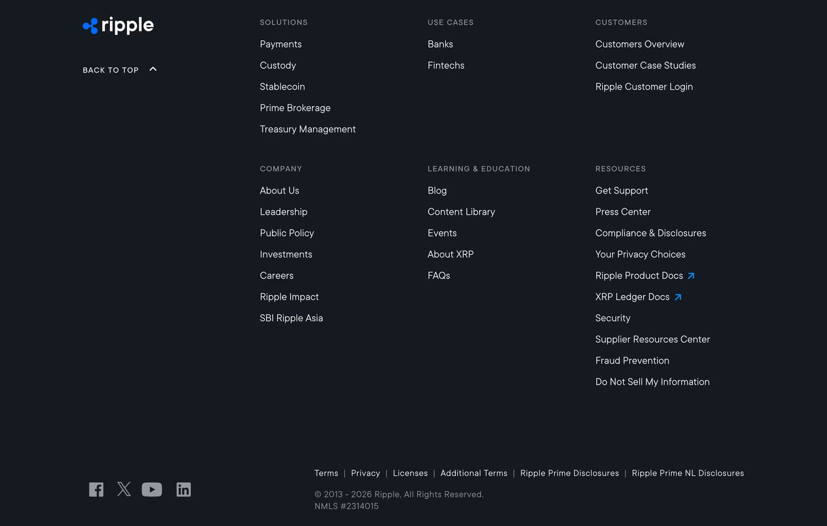Viewport: 827px width, 526px height.
Task: Go to Customers Overview
Action: (640, 44)
